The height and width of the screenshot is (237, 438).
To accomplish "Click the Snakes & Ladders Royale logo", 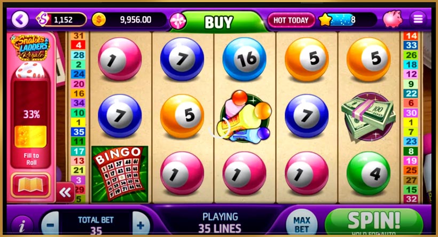I will coord(30,48).
